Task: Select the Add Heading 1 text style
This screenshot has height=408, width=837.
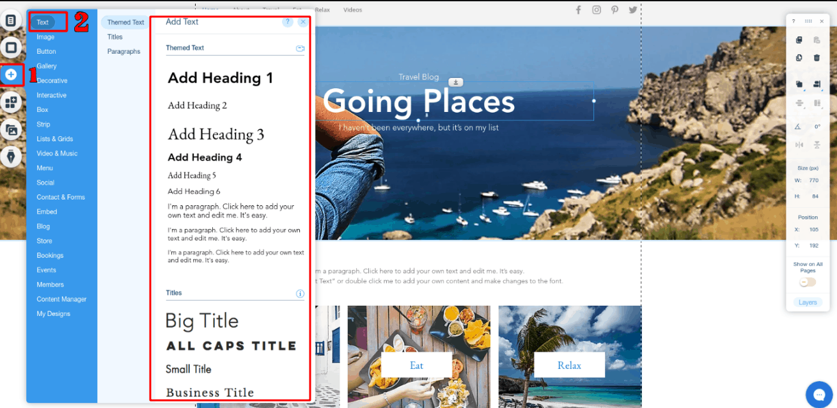Action: pos(220,77)
